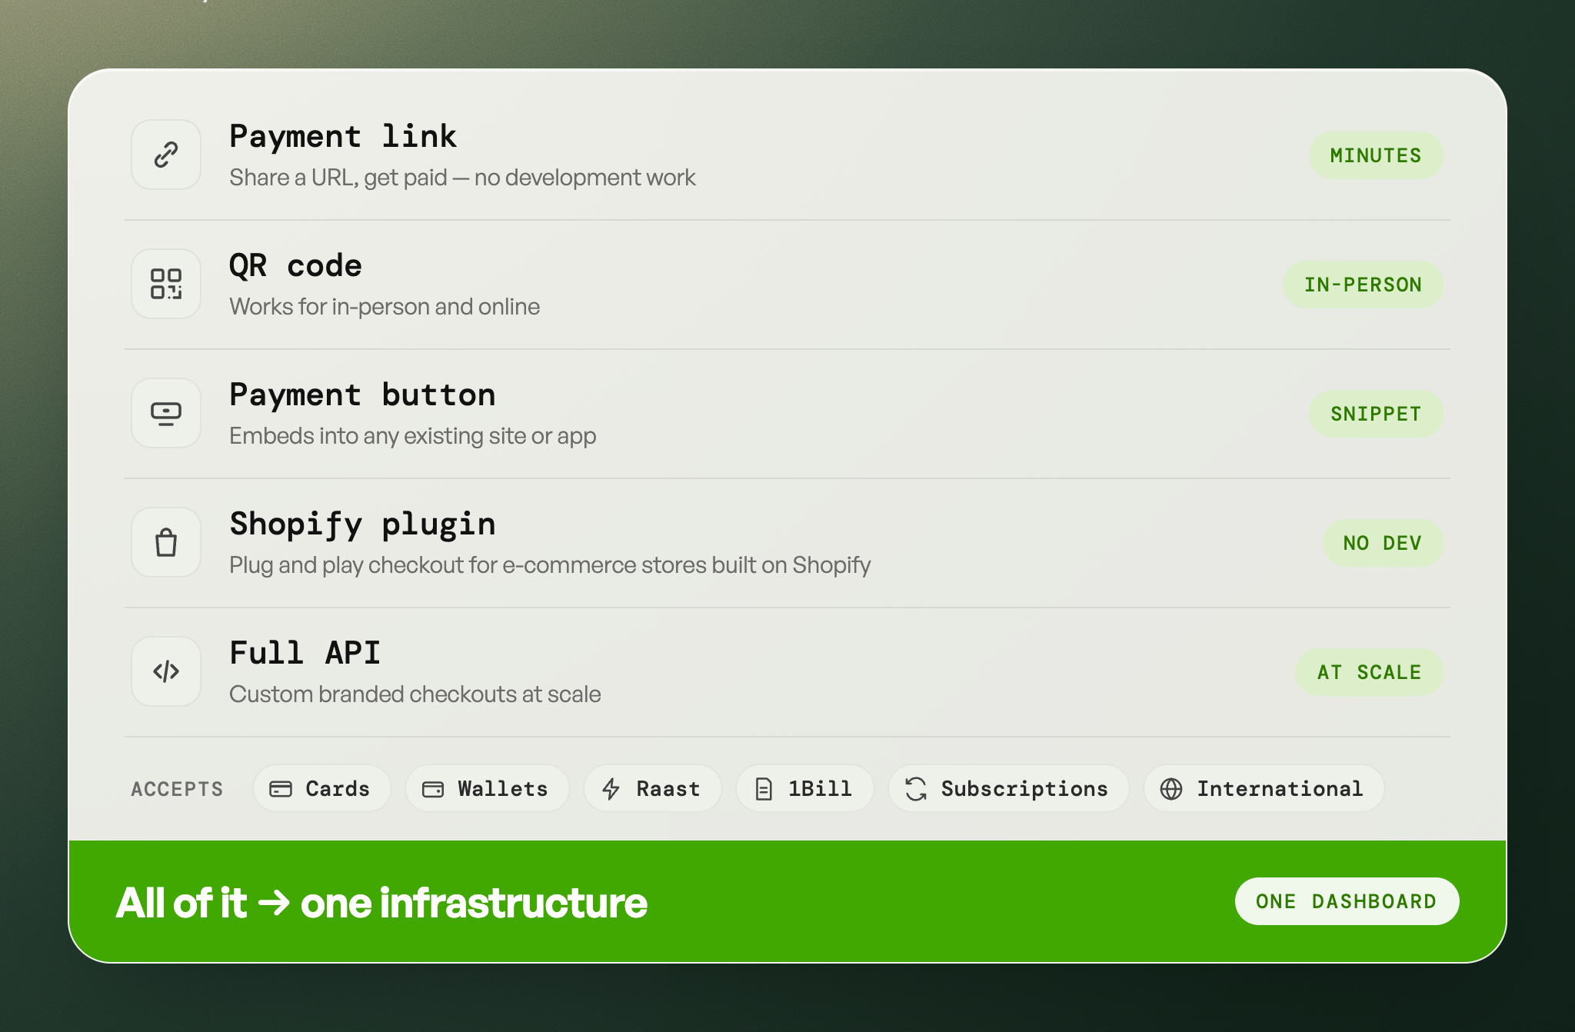Select the SNIPPET badge

tap(1376, 414)
